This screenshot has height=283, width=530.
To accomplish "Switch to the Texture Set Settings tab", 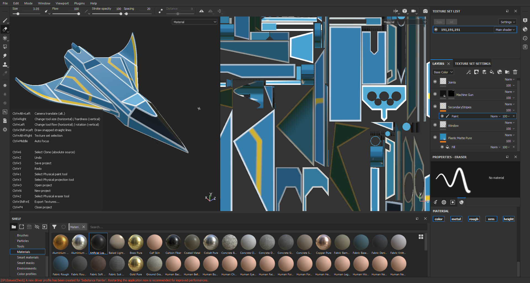I will coord(473,64).
